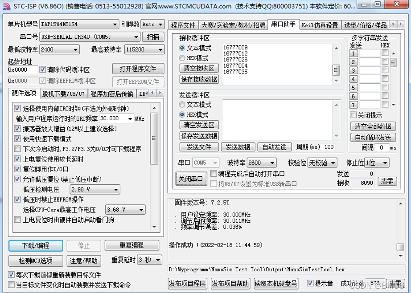Send multi-string entry number 6
The image size is (411, 293).
(x=353, y=96)
